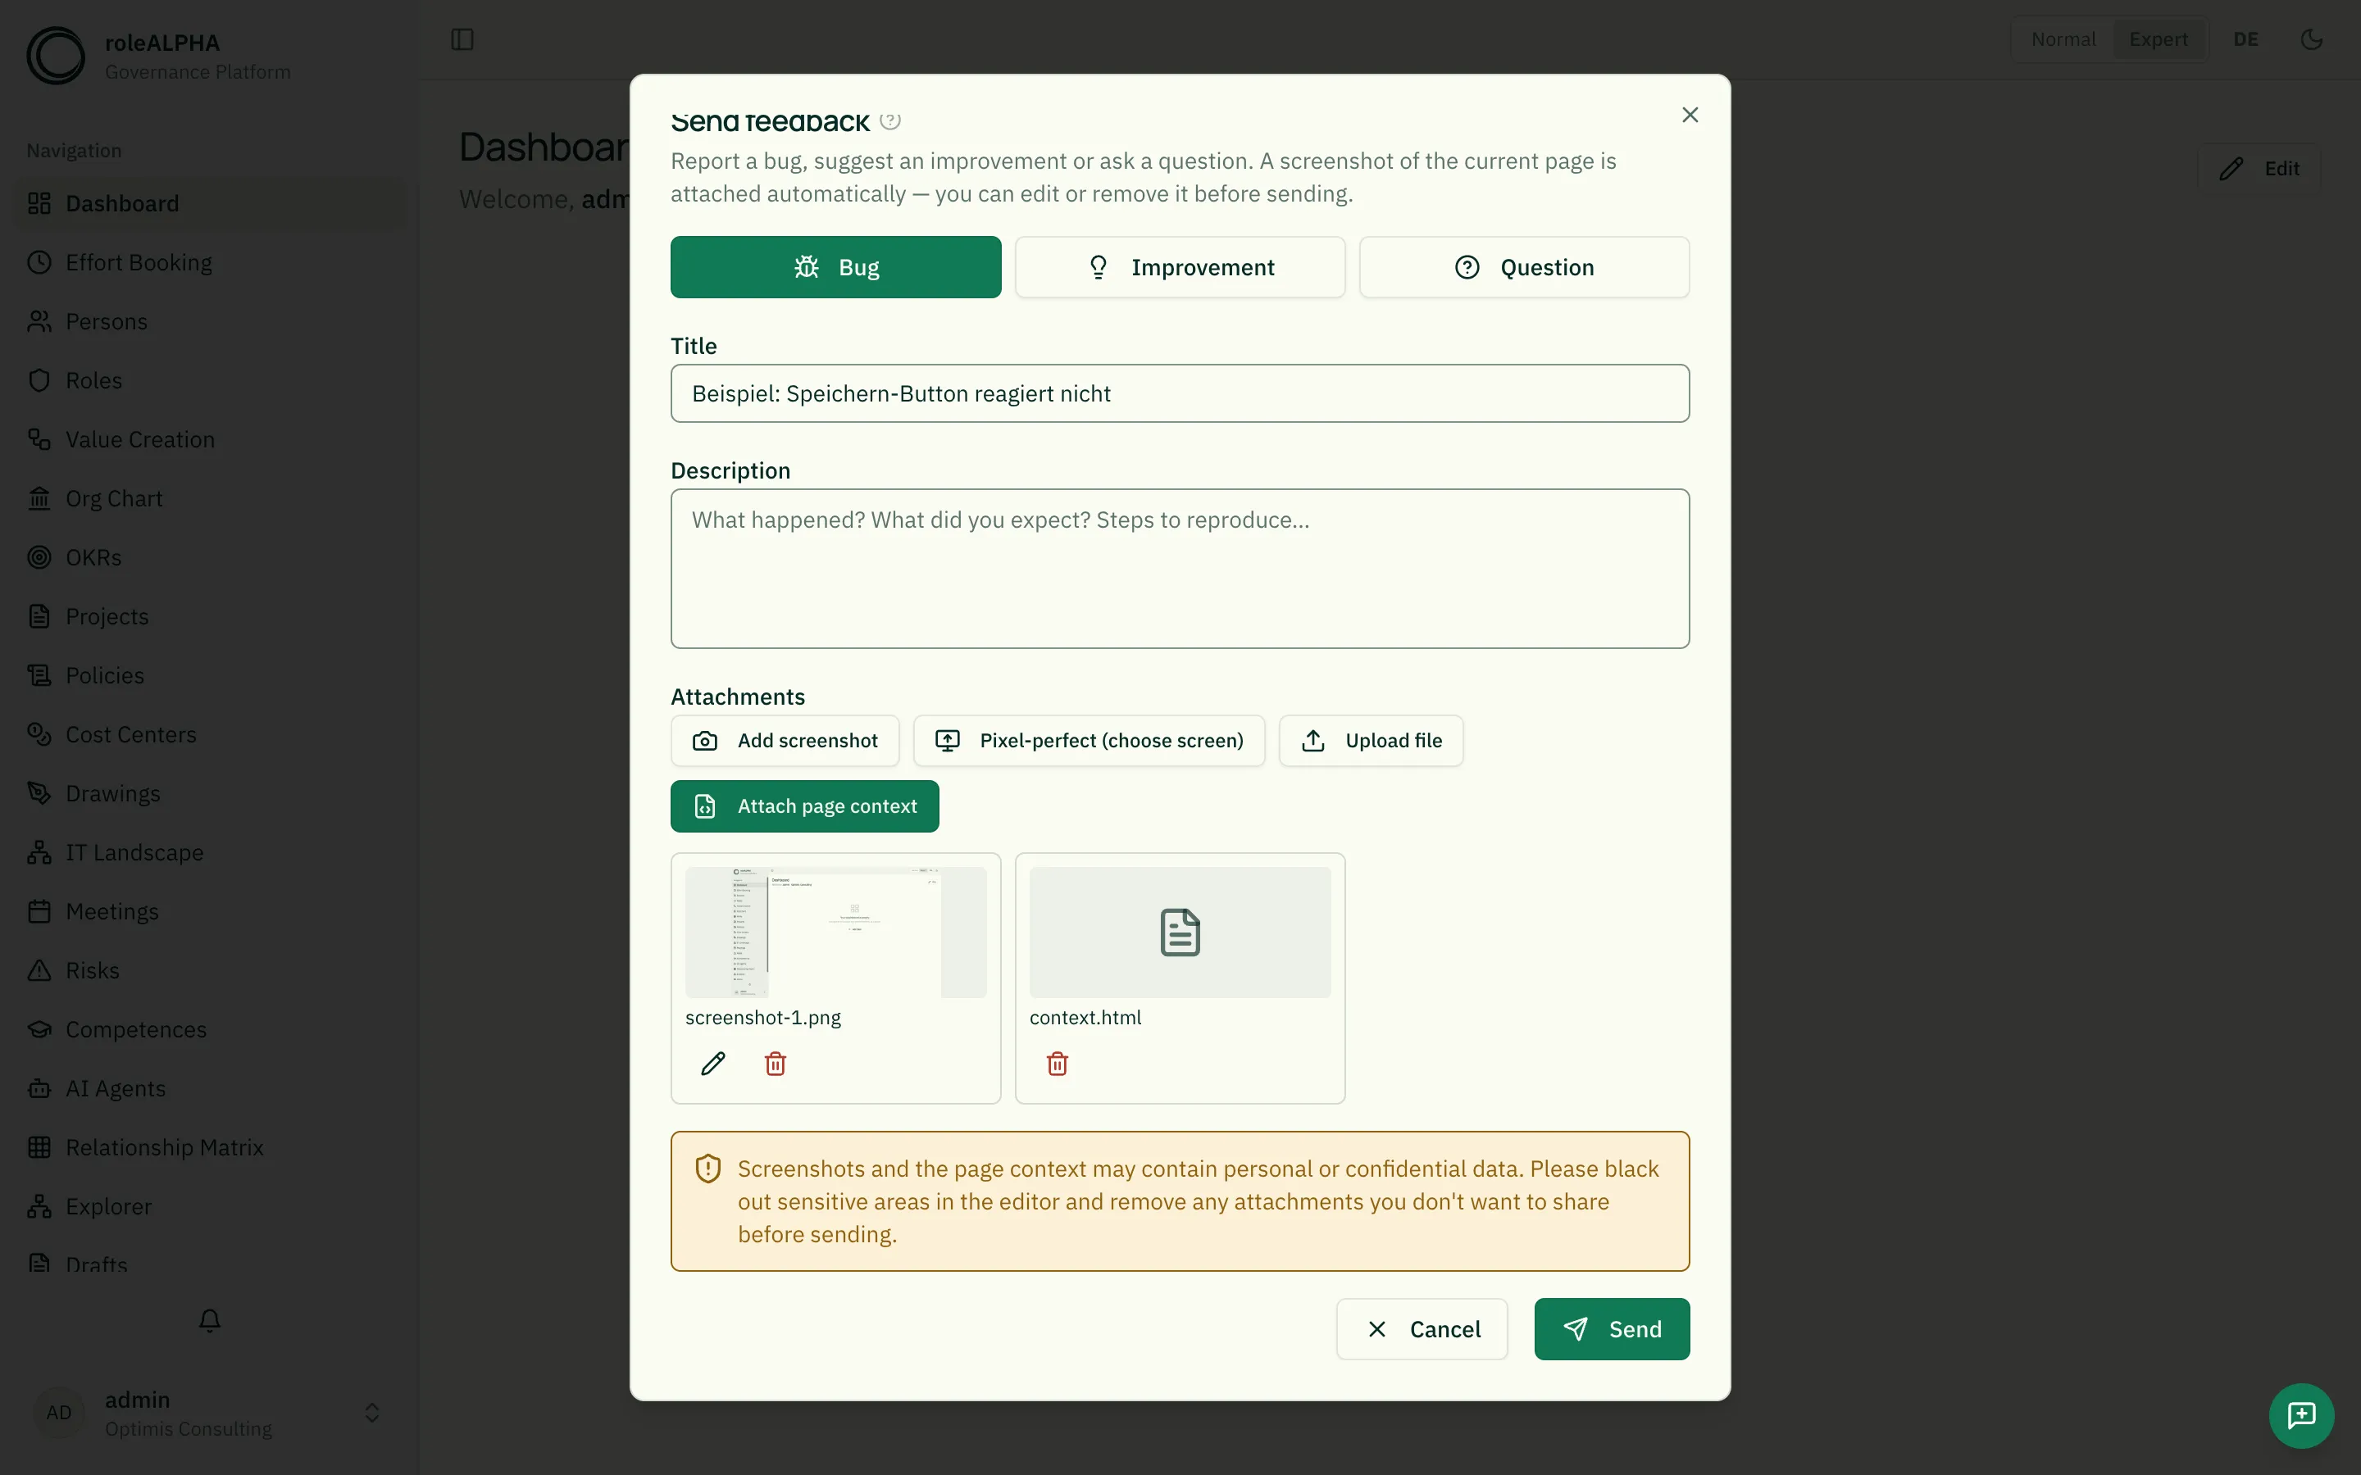Send the feedback

pos(1612,1328)
